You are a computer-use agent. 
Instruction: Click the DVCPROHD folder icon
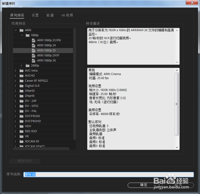[x=21, y=121]
